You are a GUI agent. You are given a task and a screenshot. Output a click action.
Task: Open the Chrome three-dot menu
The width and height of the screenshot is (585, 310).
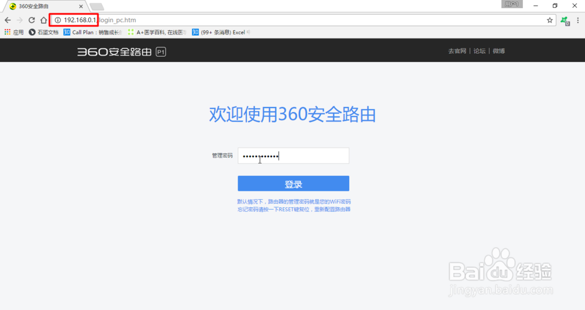coord(578,20)
